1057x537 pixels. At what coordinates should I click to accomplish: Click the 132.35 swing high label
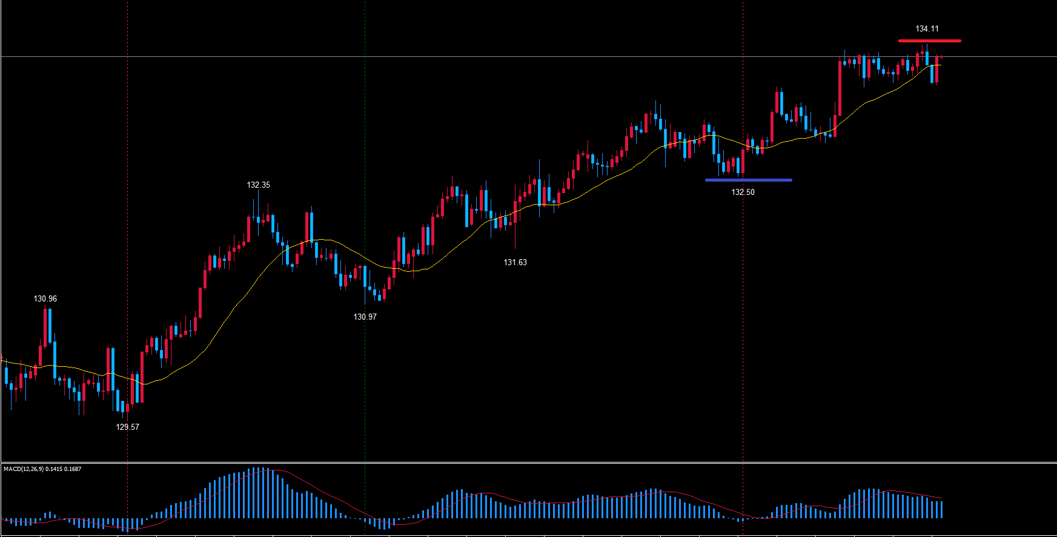tap(258, 185)
